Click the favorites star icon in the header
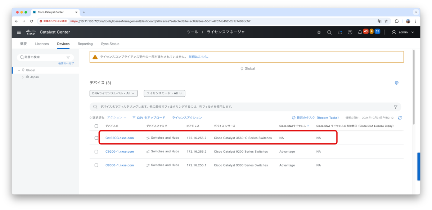 click(319, 32)
